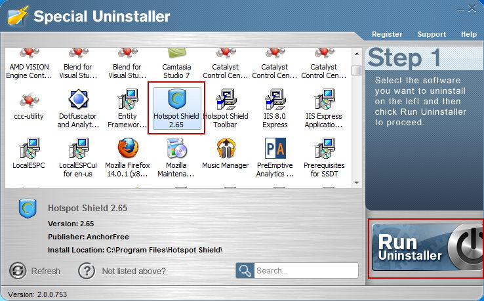484x301 pixels.
Task: Click the program list scrollbar thumb
Action: (x=357, y=70)
